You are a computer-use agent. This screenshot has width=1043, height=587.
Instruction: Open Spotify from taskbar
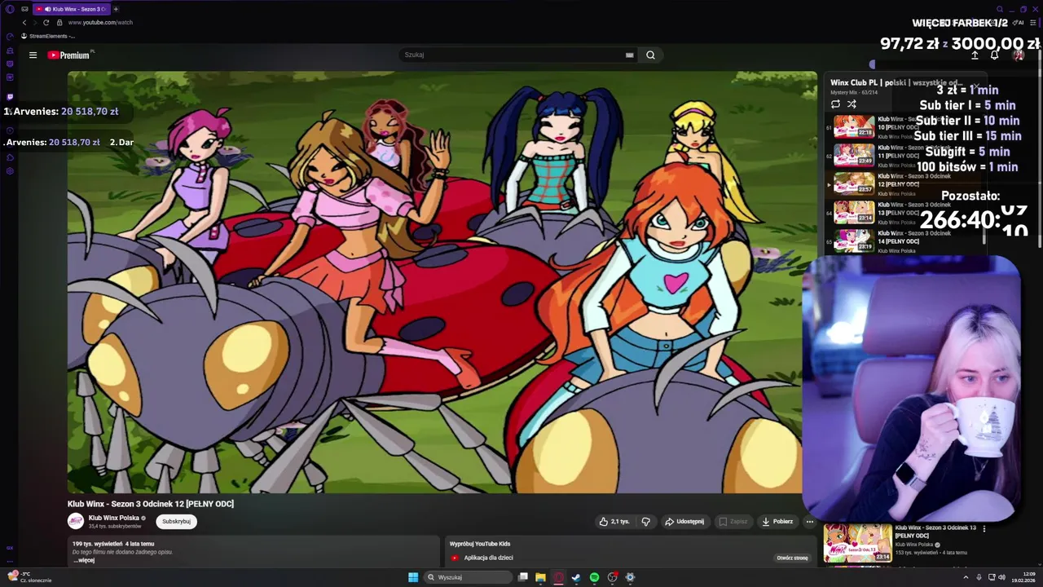(x=594, y=577)
